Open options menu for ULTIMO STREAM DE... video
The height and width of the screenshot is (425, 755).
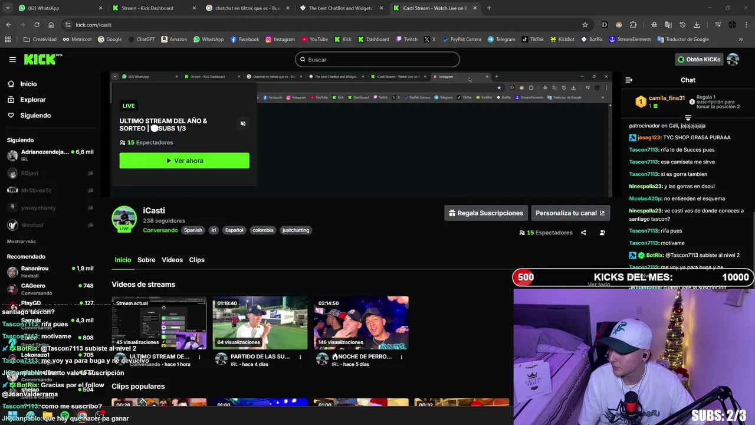point(199,357)
